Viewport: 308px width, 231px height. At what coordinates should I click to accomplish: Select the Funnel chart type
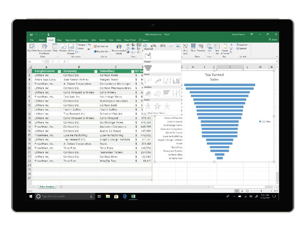(x=148, y=68)
